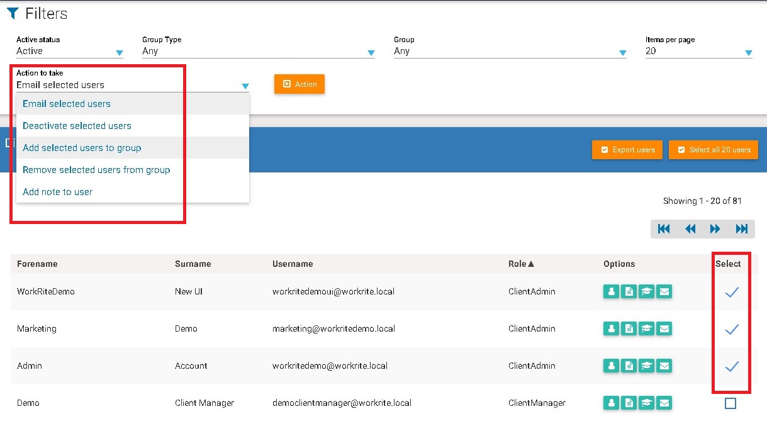Expand the Group Type dropdown
This screenshot has width=767, height=421.
coord(258,52)
